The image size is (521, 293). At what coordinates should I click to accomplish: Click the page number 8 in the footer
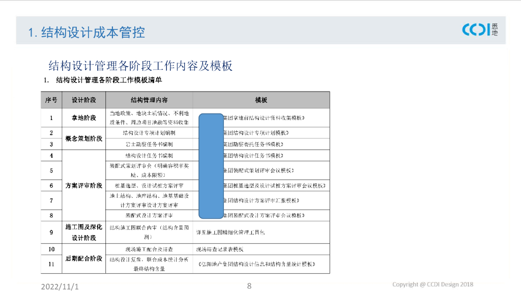click(249, 286)
